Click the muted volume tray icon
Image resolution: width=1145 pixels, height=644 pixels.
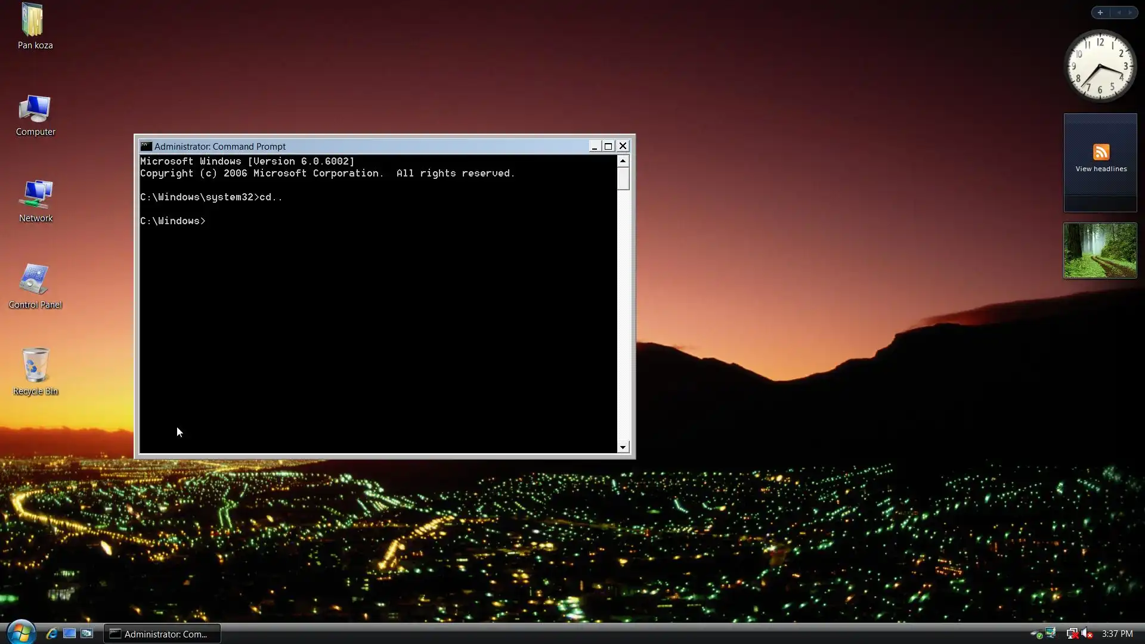tap(1087, 633)
